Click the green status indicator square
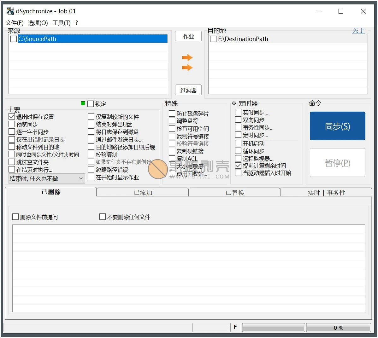This screenshot has height=338, width=378. pos(83,103)
